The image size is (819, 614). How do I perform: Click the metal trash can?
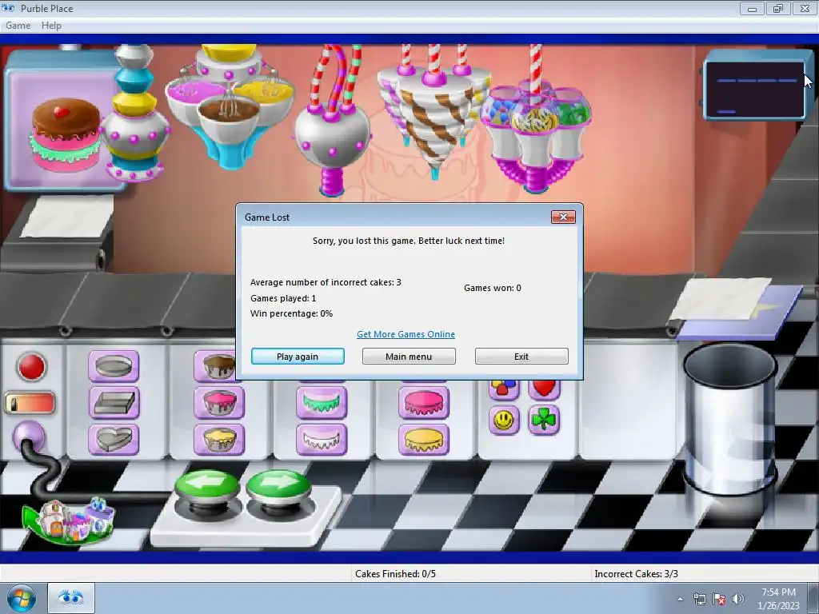(730, 420)
